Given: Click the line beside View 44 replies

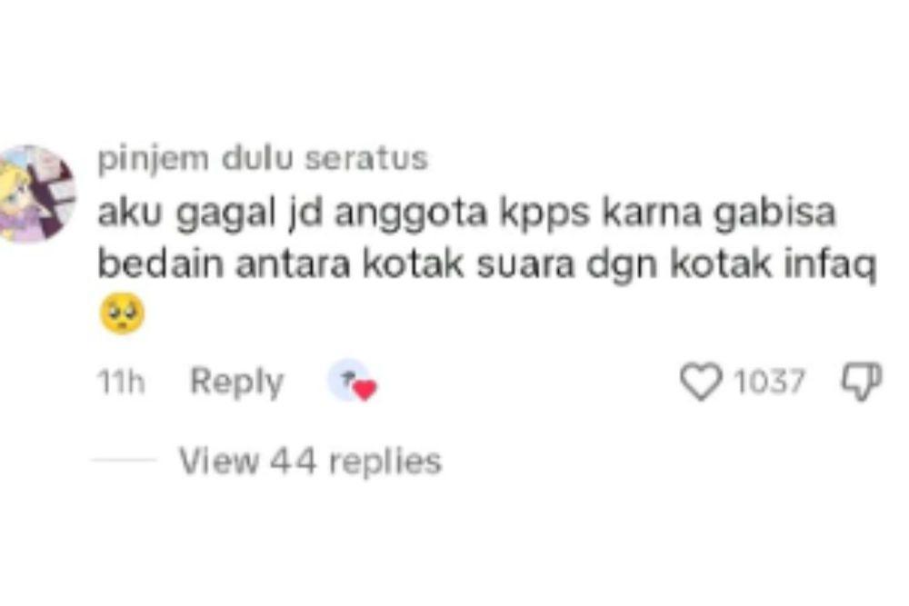Looking at the screenshot, I should (x=124, y=460).
